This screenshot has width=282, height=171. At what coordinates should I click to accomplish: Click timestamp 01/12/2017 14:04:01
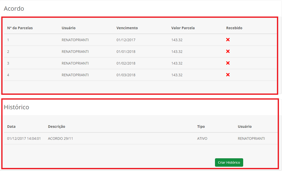(x=24, y=138)
